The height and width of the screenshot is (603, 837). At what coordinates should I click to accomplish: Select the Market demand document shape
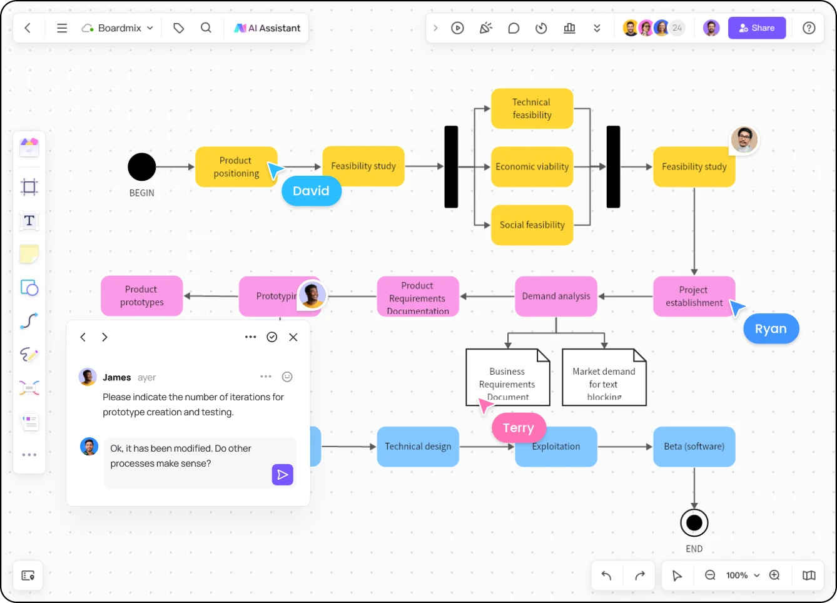click(x=604, y=377)
